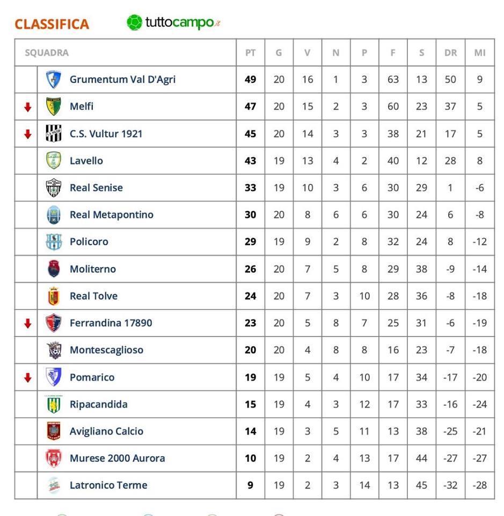Click the Ferrandina 17890 team crest
The width and height of the screenshot is (504, 516).
53,323
